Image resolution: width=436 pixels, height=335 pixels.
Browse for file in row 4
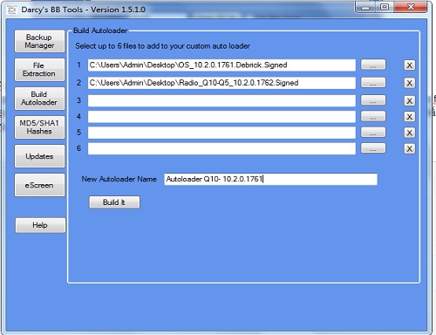(x=373, y=116)
